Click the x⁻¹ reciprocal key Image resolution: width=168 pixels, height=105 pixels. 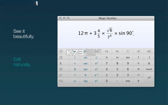point(96,75)
